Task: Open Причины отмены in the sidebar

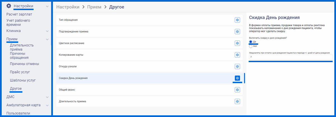Action: point(24,64)
